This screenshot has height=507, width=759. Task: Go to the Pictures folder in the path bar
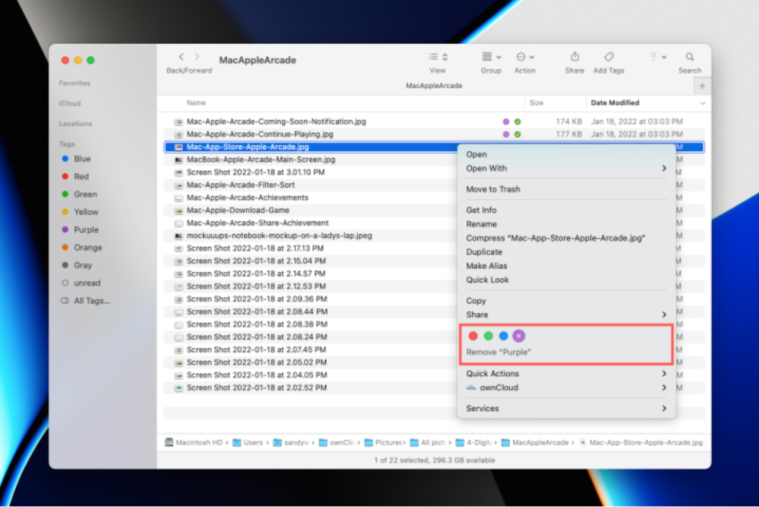tap(384, 443)
